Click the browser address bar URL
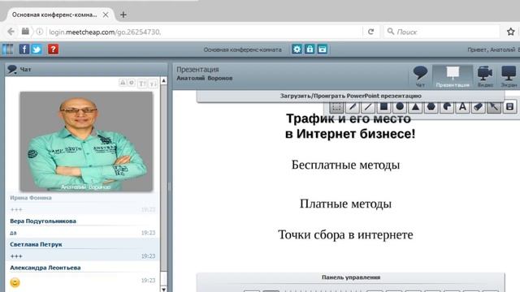520x292 pixels. (105, 32)
